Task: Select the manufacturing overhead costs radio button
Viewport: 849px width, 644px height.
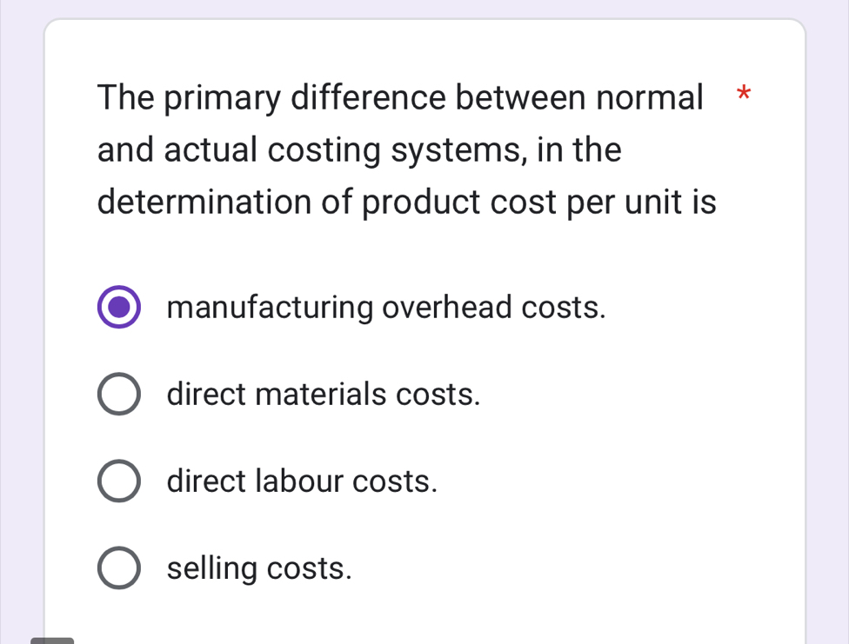Action: point(118,307)
